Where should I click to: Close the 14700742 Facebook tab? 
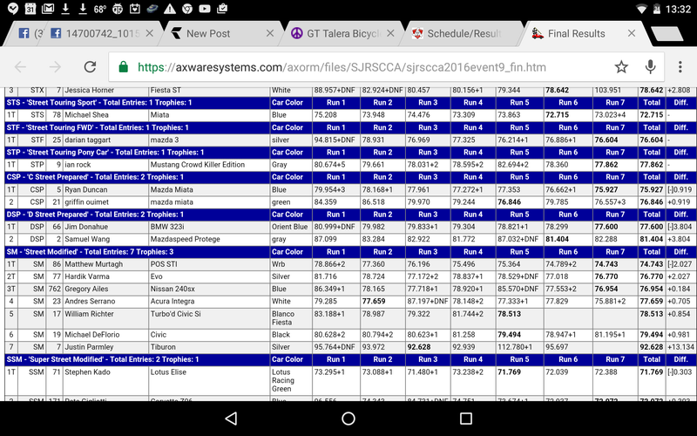point(149,33)
